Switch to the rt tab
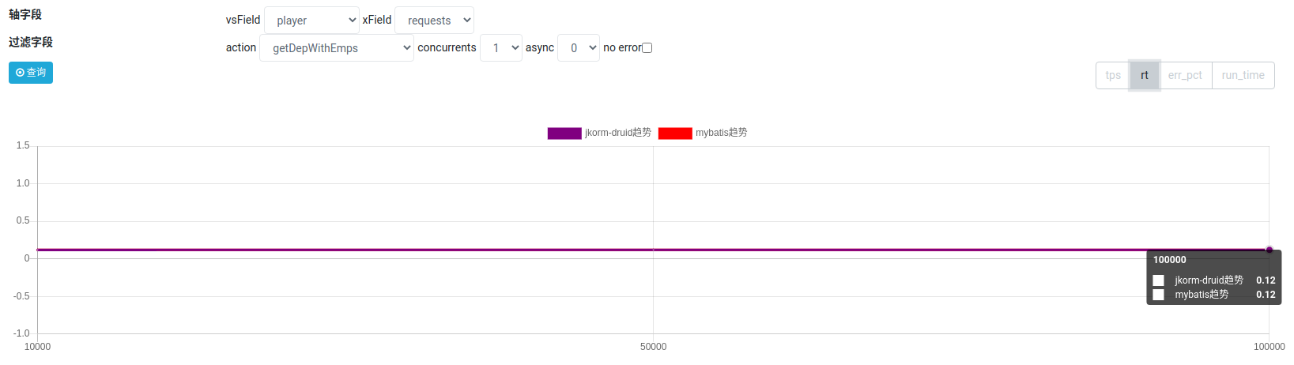 [x=1145, y=76]
